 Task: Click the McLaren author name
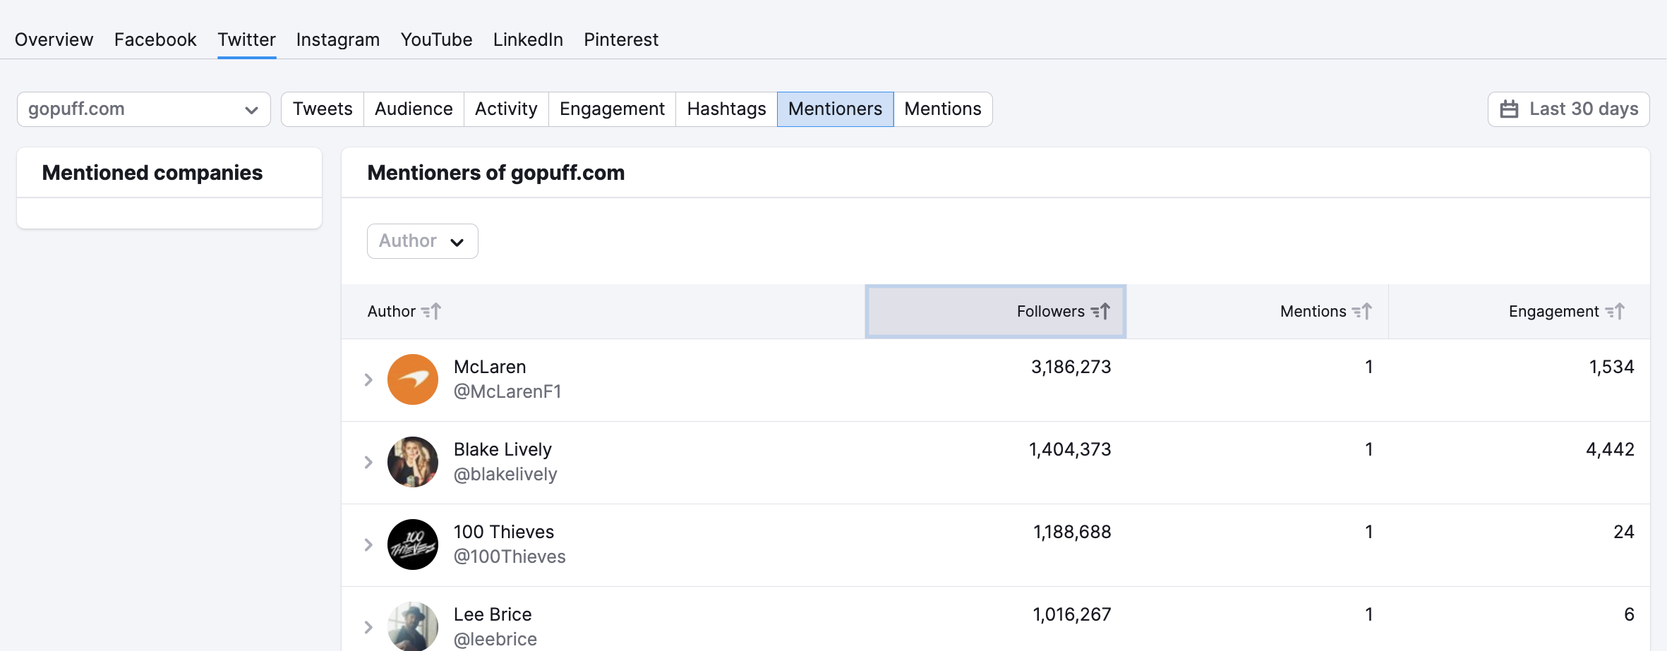490,367
